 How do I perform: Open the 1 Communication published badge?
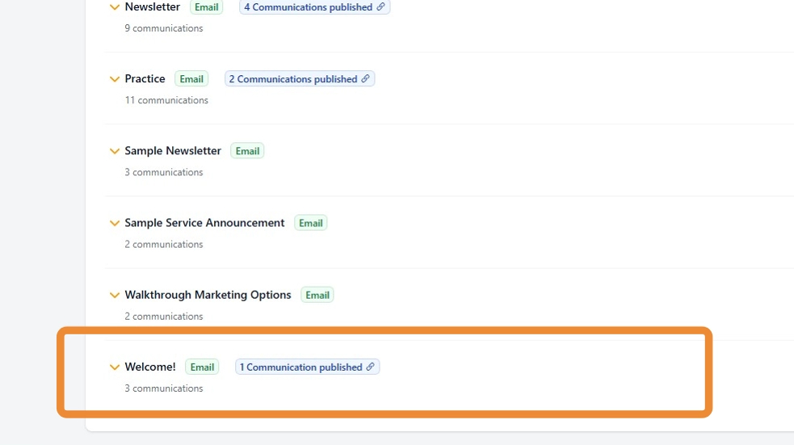coord(300,367)
